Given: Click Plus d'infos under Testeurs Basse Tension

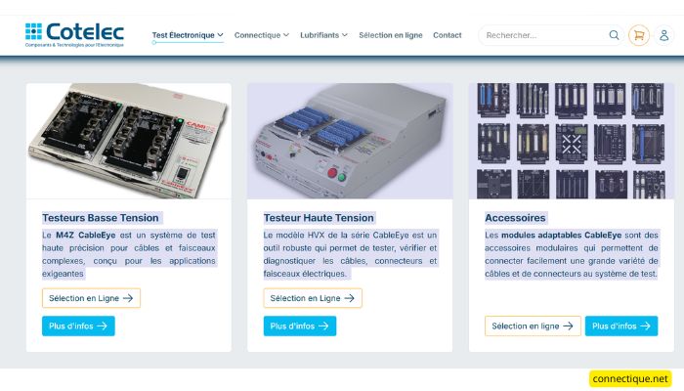Looking at the screenshot, I should (78, 326).
